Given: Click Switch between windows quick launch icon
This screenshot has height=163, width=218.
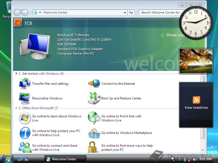Looking at the screenshot, I should (x=26, y=159).
